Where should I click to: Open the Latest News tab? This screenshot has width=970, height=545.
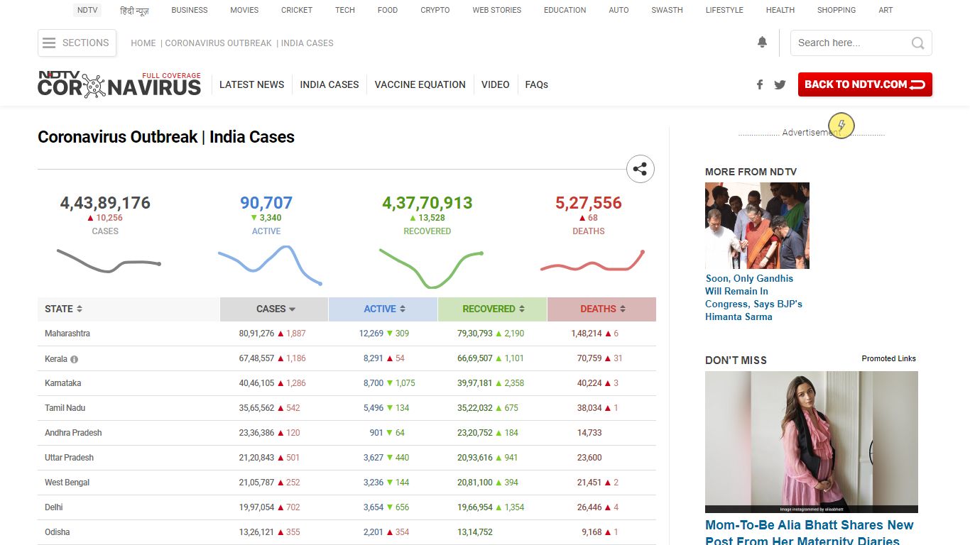[x=251, y=84]
